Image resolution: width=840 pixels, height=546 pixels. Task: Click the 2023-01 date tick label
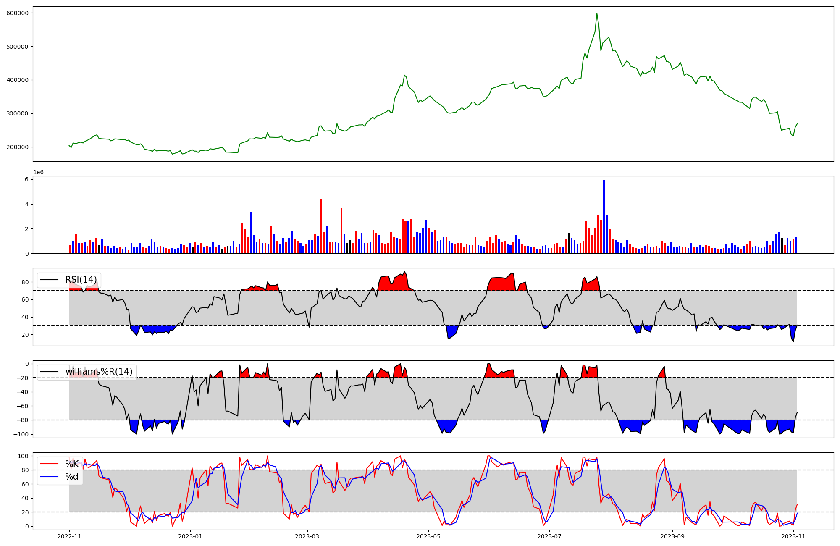(x=191, y=536)
